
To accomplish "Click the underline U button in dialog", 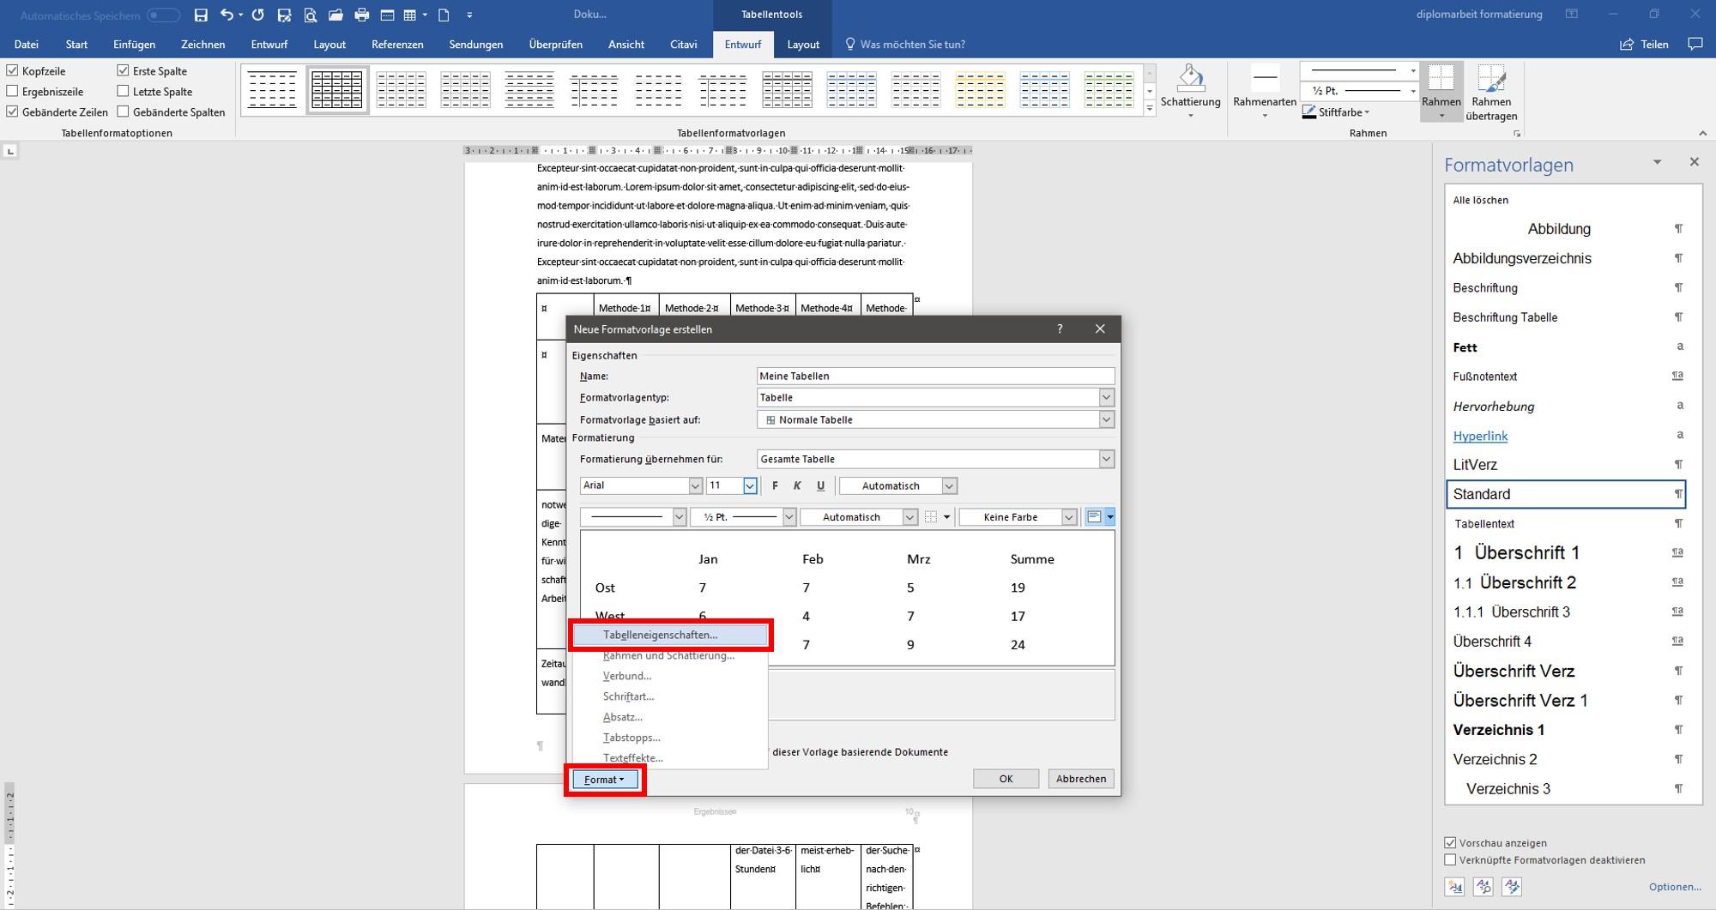I will pos(820,485).
